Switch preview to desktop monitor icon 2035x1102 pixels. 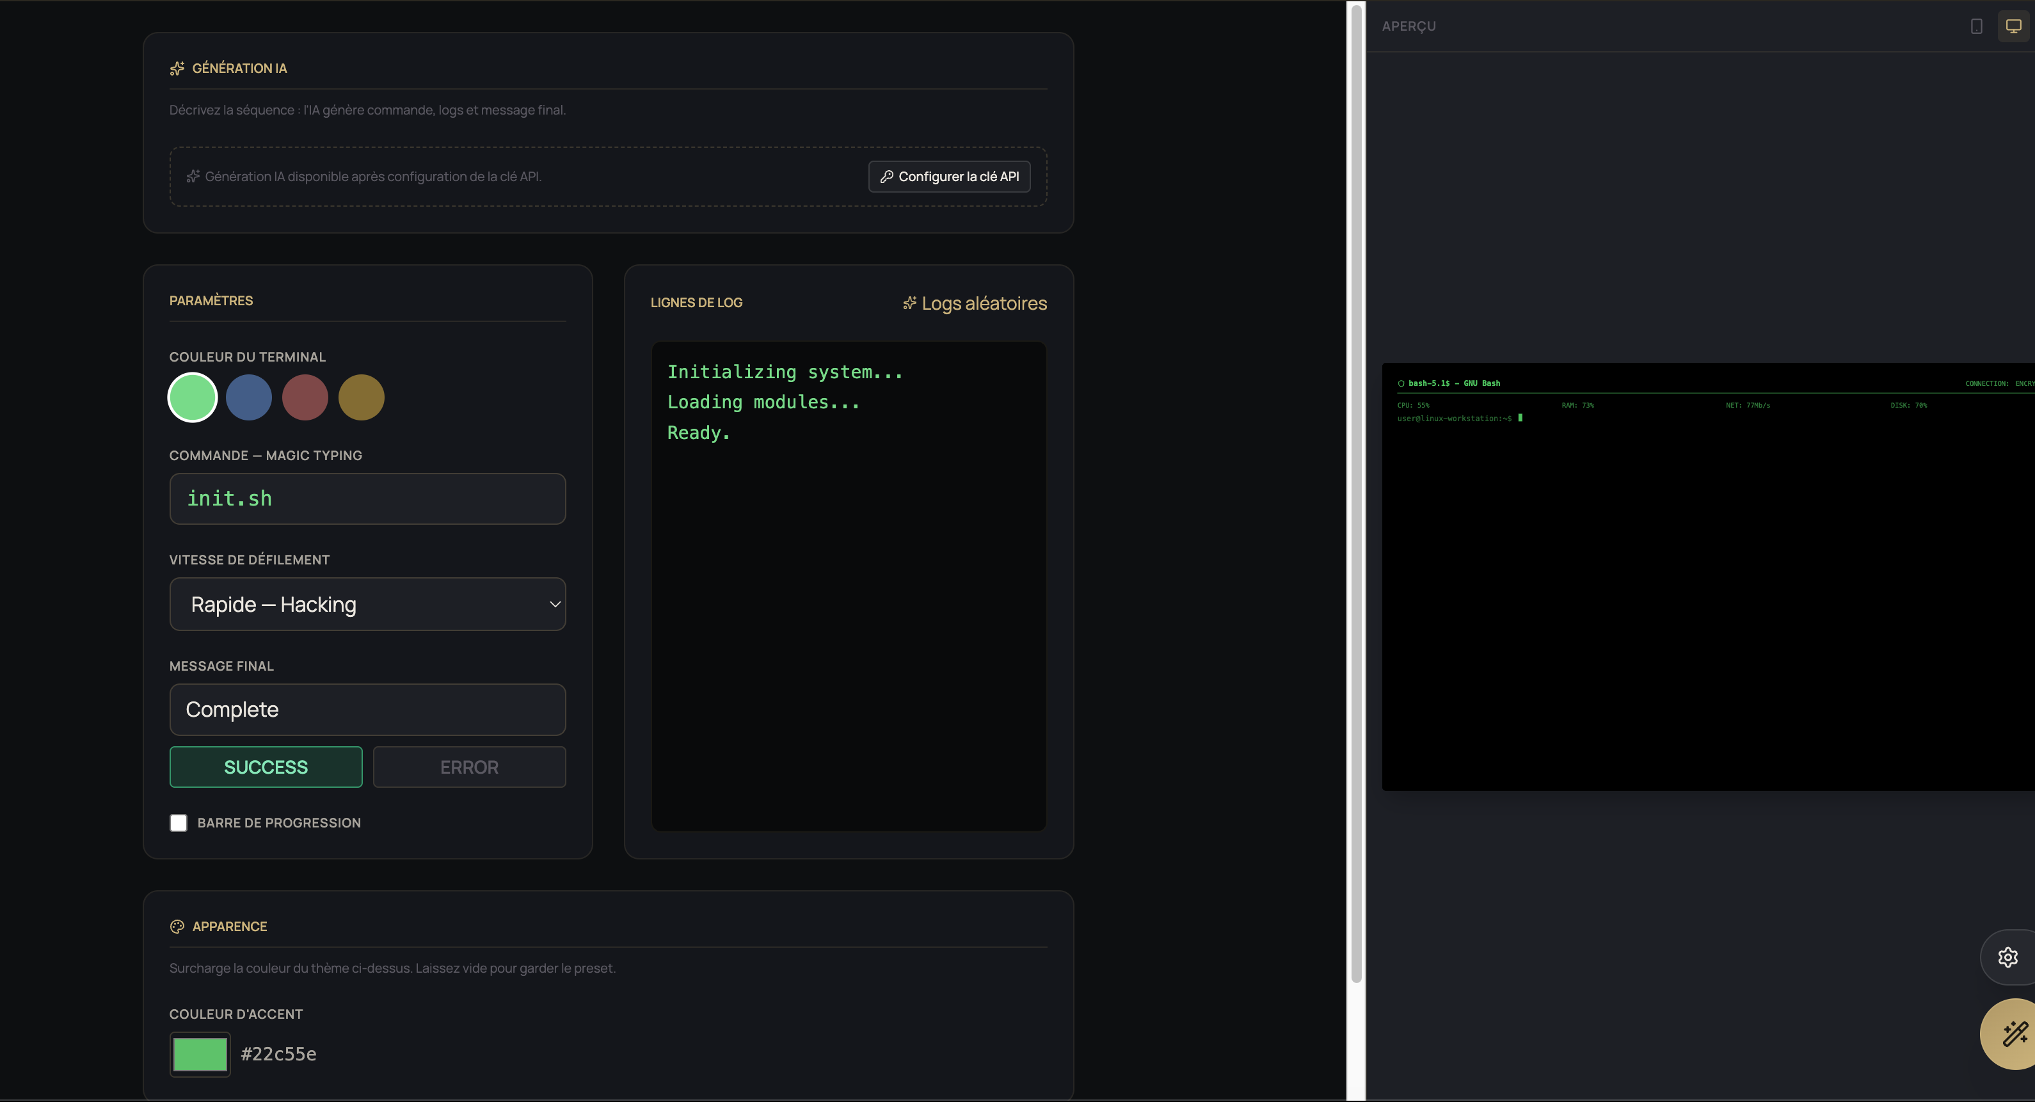2013,26
